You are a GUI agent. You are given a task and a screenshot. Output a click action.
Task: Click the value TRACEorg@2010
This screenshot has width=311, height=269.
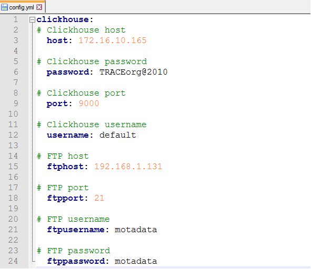pos(134,72)
